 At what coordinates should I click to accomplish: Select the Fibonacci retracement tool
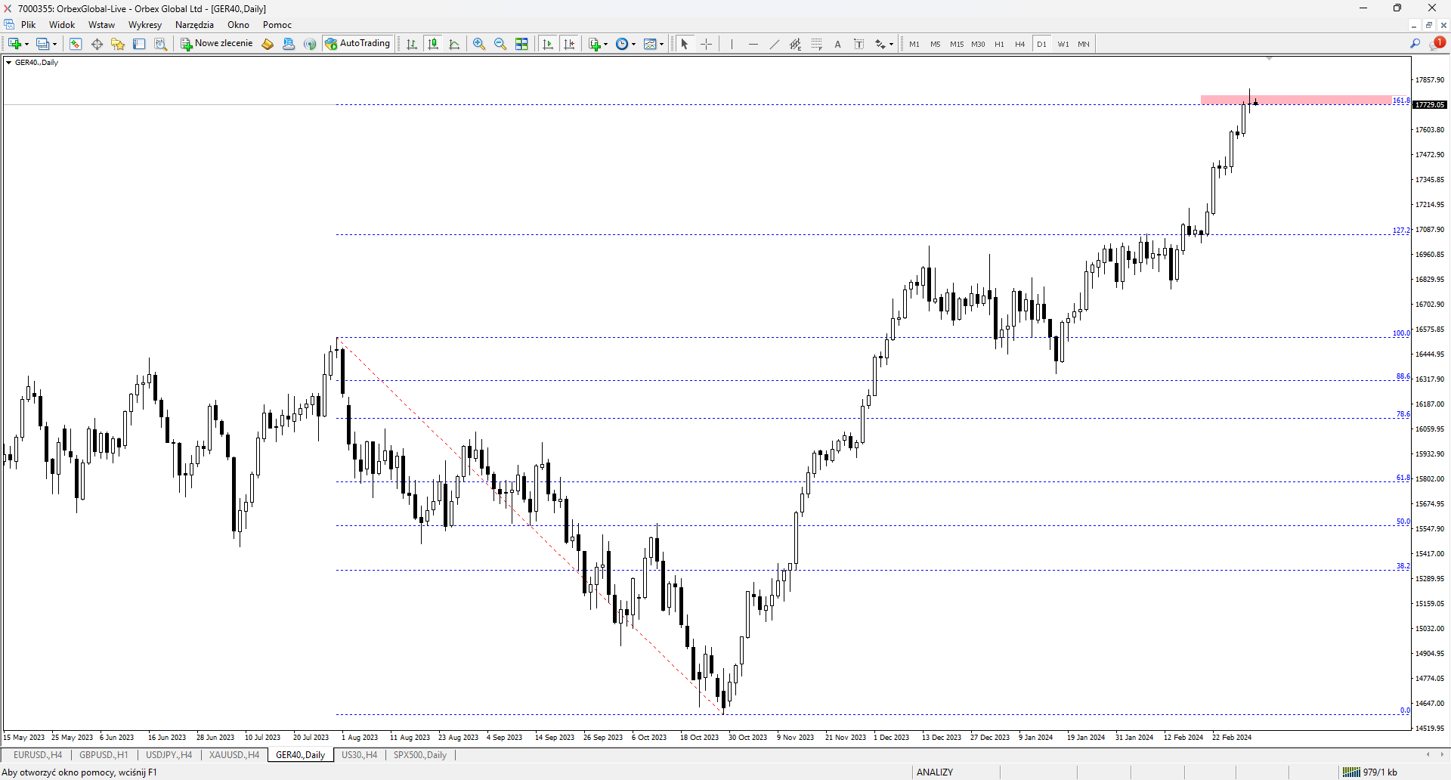[x=816, y=44]
